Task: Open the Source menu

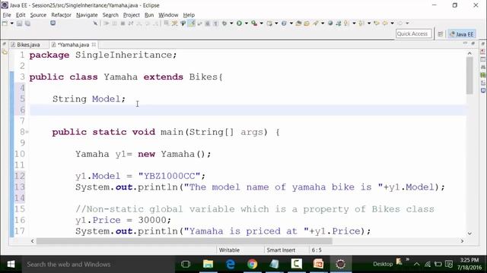Action: click(x=38, y=15)
